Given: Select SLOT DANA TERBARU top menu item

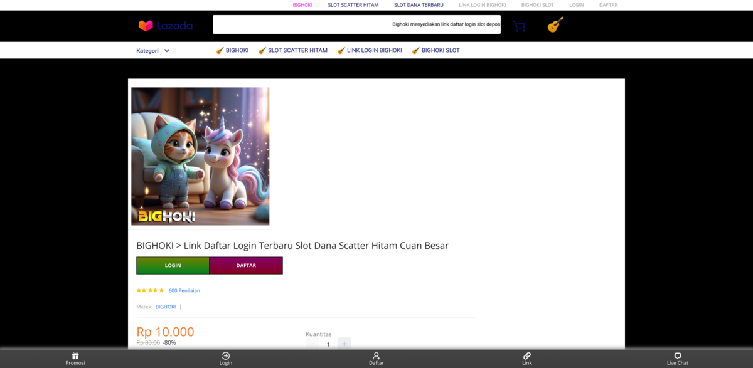Looking at the screenshot, I should coord(419,5).
